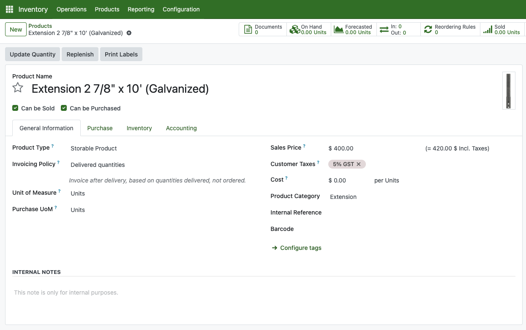Open In/Out transfers arrows icon
This screenshot has width=526, height=330.
(x=384, y=30)
